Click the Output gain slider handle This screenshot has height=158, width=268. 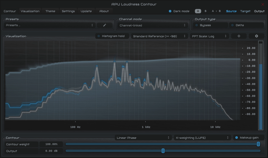click(163, 151)
